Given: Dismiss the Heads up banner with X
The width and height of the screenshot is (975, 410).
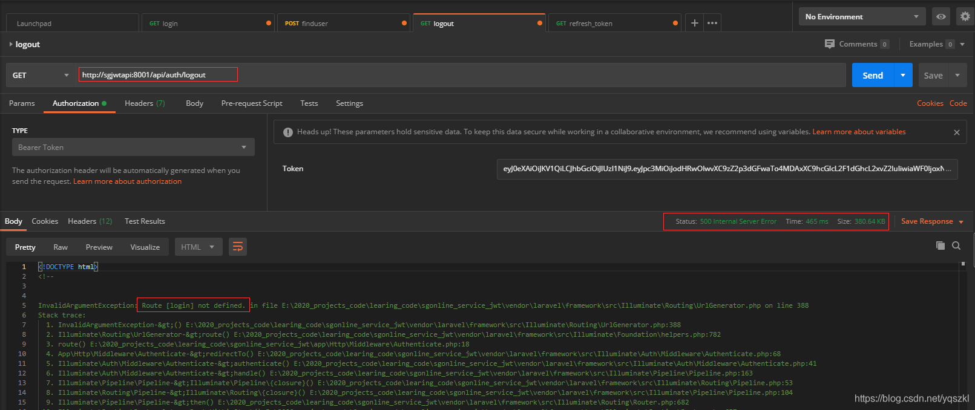Looking at the screenshot, I should pyautogui.click(x=957, y=132).
